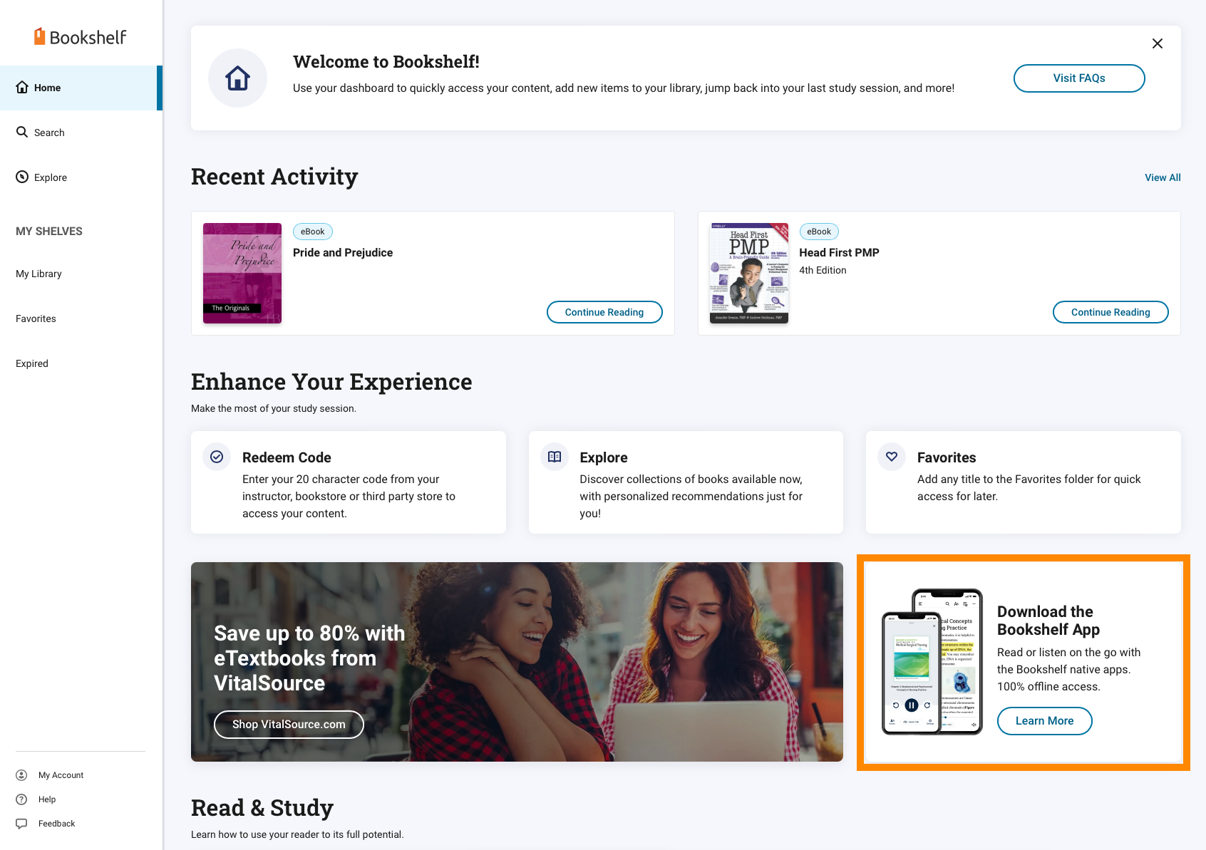Image resolution: width=1206 pixels, height=850 pixels.
Task: Open Search in the sidebar
Action: click(81, 133)
